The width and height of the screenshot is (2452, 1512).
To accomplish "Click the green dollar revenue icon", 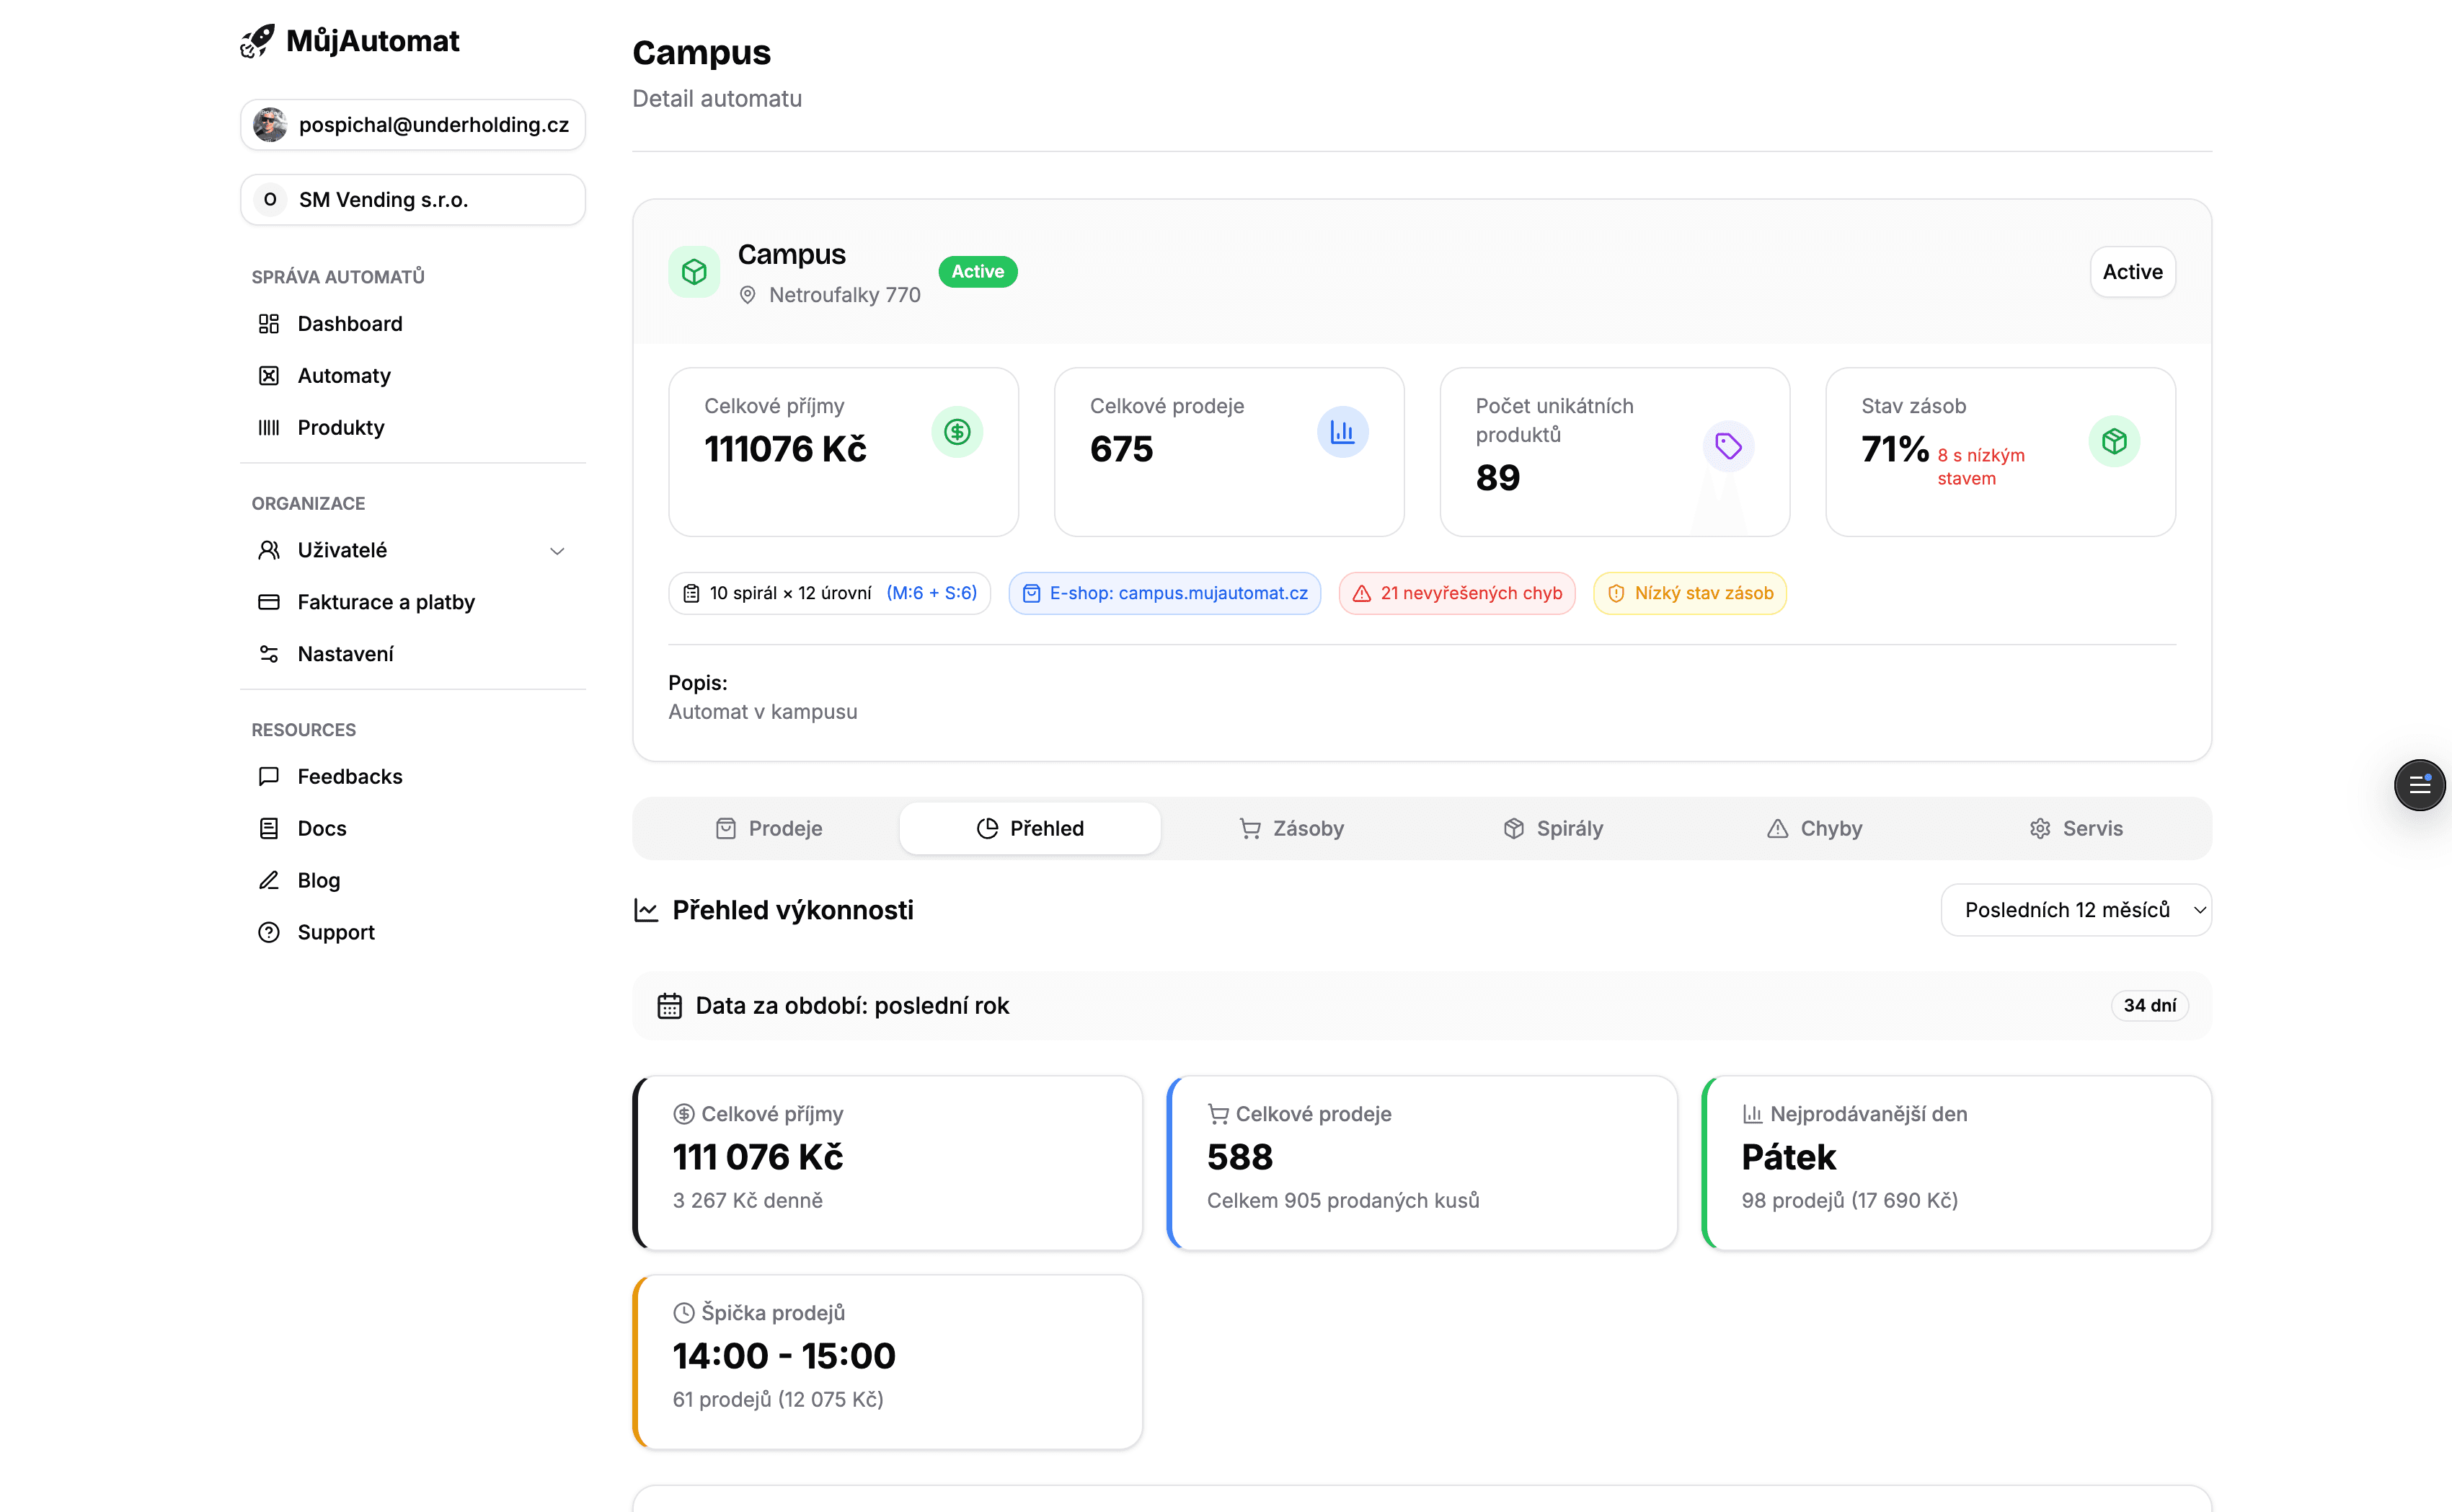I will coord(957,432).
